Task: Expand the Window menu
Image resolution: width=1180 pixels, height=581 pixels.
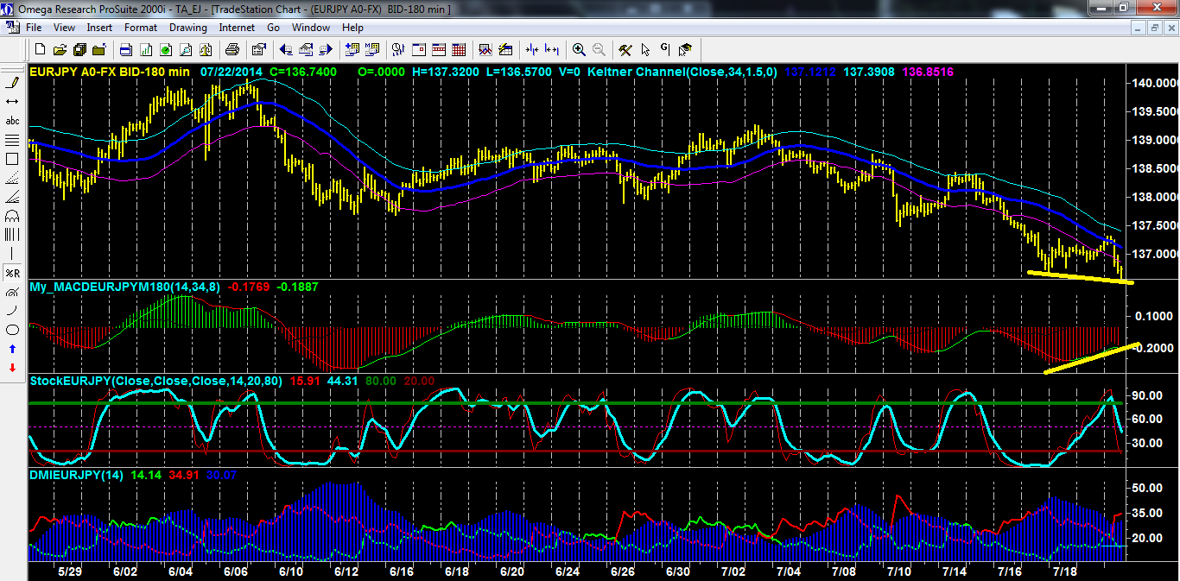Action: (x=310, y=28)
